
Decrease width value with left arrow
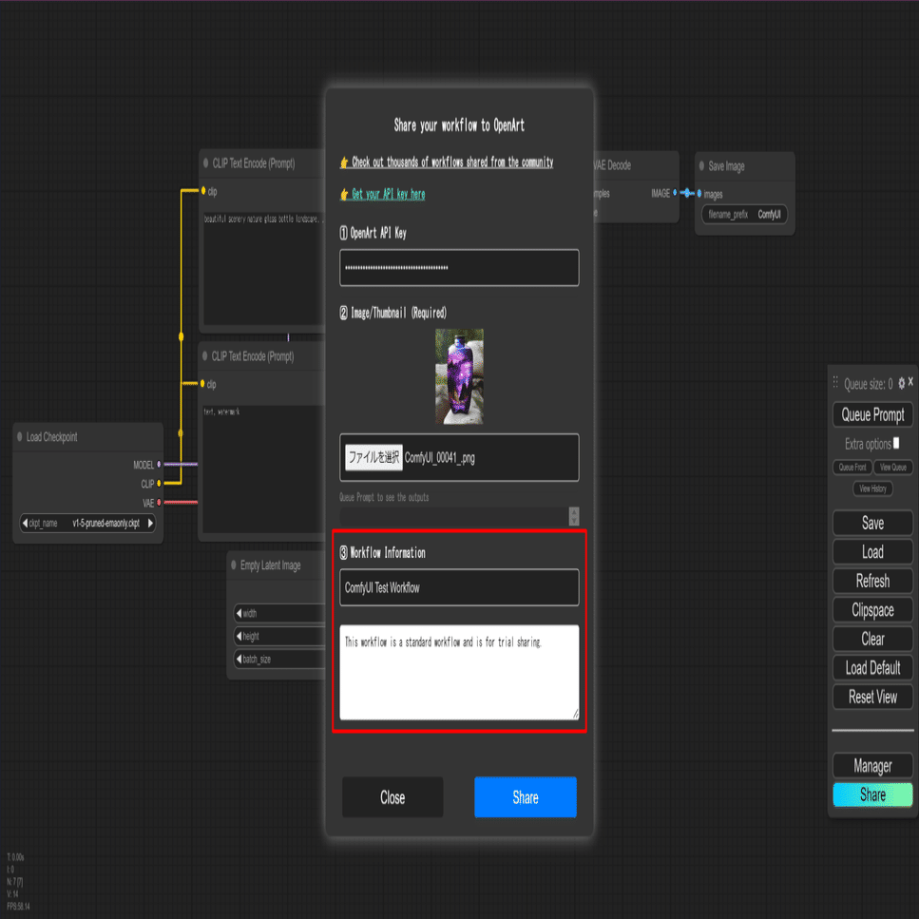pyautogui.click(x=239, y=613)
